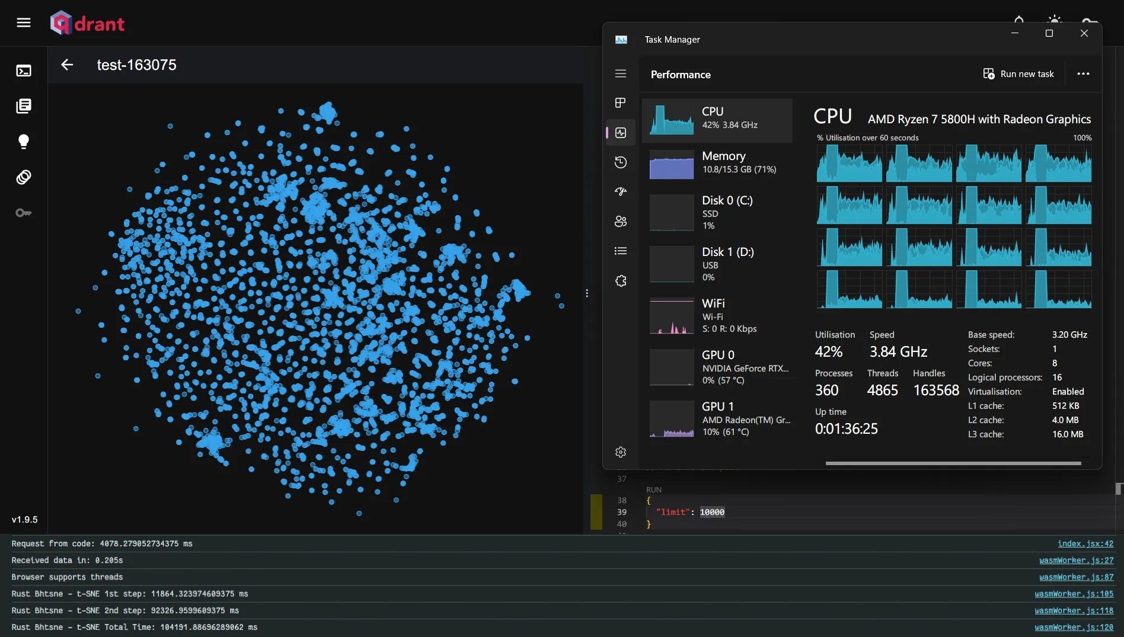This screenshot has height=637, width=1124.
Task: Edit the limit value 10000 in RUN query
Action: click(x=712, y=512)
